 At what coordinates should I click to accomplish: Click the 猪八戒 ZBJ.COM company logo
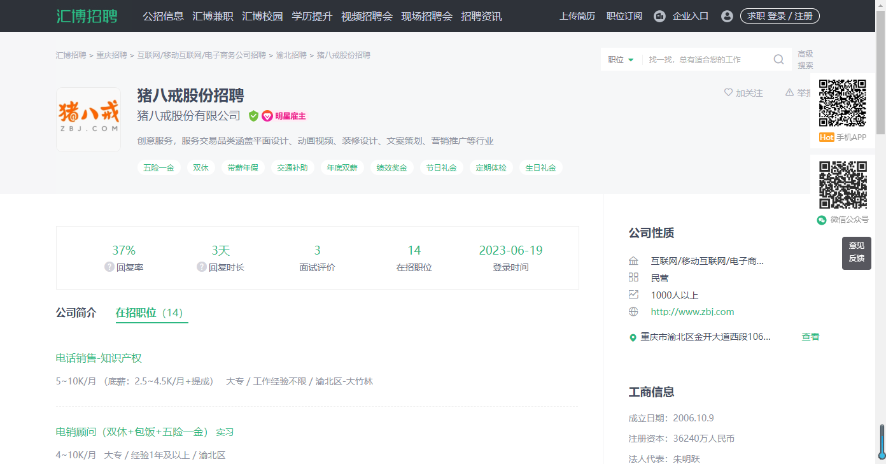88,120
